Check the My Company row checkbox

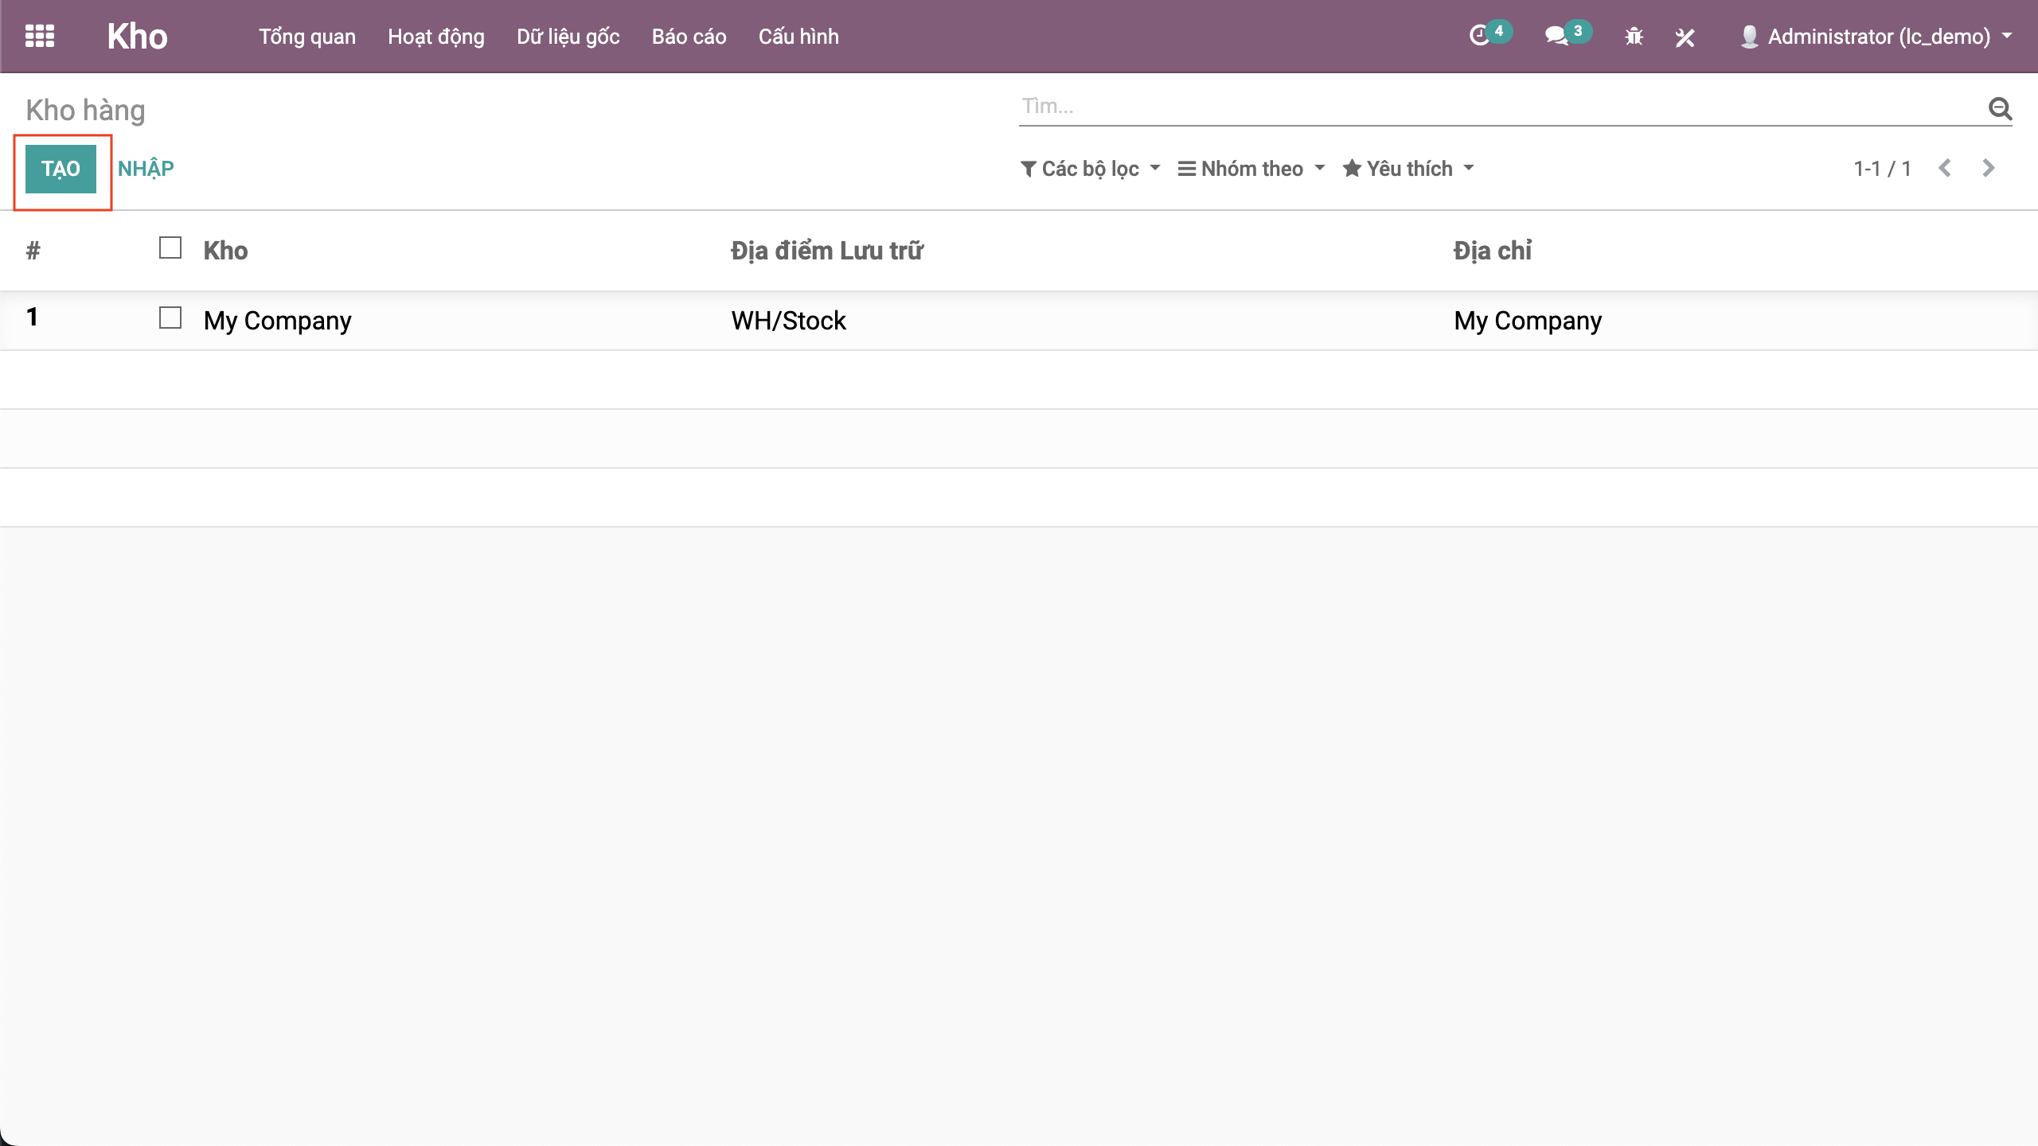pyautogui.click(x=170, y=318)
